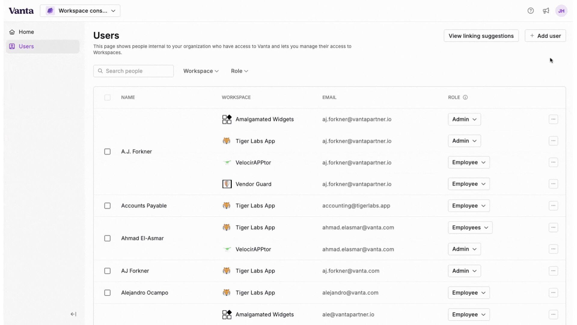Open more options for Ahmad El-Asmar VelocirAPPtor row
The width and height of the screenshot is (577, 325).
coord(553,249)
